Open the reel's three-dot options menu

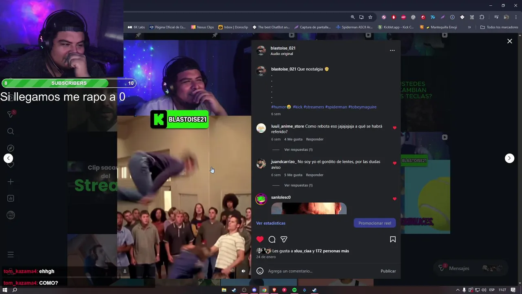(392, 51)
